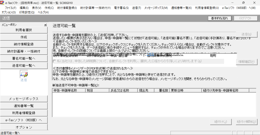Sort by 更新日時 column header

[186, 90]
